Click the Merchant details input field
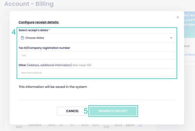This screenshot has height=131, width=195. click(97, 73)
